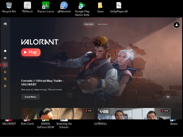Select Teamfight Tactics icon in sidebar
183x137 pixels.
(5, 79)
